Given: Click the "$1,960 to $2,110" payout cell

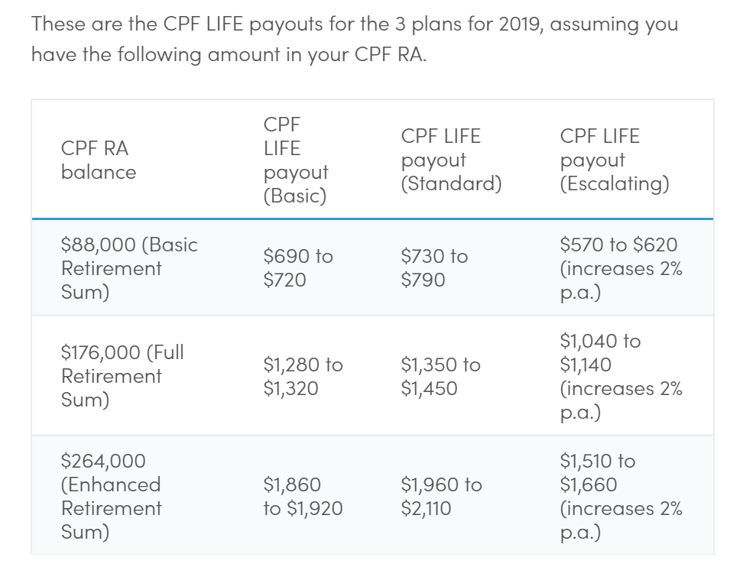Looking at the screenshot, I should point(441,496).
